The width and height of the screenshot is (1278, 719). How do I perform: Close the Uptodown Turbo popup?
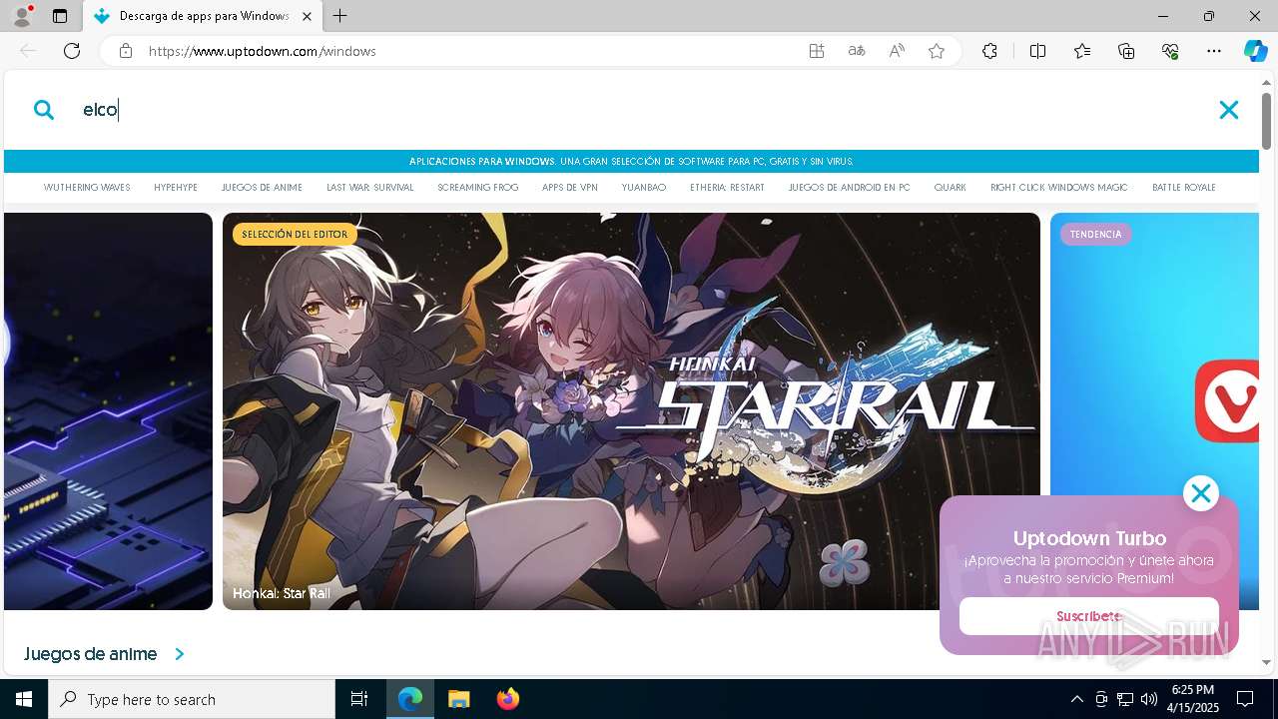1201,493
